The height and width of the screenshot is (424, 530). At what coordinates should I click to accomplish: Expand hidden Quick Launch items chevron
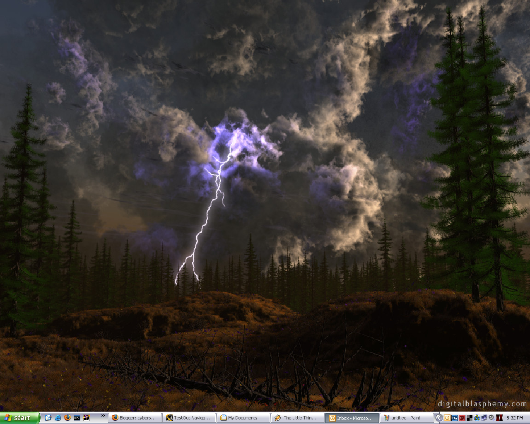tap(103, 415)
